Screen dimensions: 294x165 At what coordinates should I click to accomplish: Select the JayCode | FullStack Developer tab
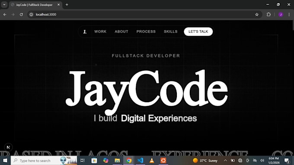pyautogui.click(x=35, y=5)
